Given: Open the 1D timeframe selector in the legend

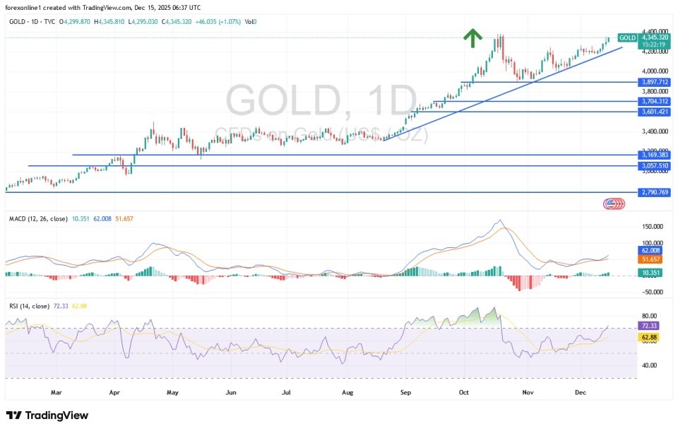Looking at the screenshot, I should click(34, 22).
